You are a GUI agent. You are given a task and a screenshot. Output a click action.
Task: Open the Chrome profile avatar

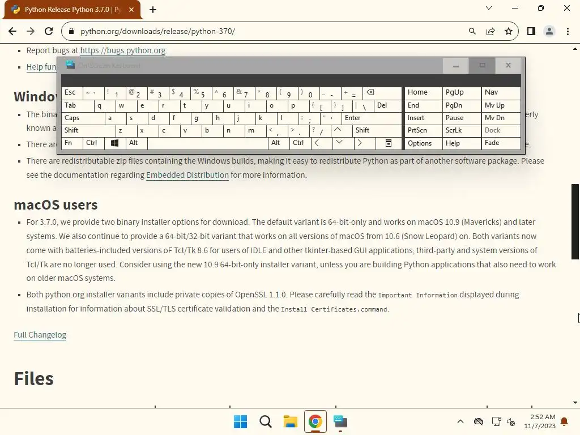(549, 31)
